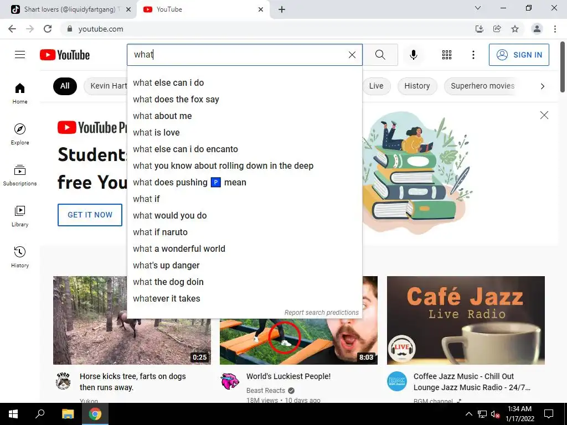This screenshot has width=567, height=425.
Task: Choose suggestion 'what's up danger'
Action: click(x=244, y=266)
